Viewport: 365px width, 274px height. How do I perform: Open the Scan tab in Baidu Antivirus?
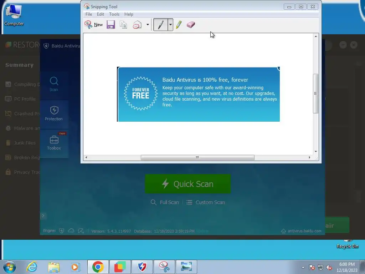click(x=54, y=84)
